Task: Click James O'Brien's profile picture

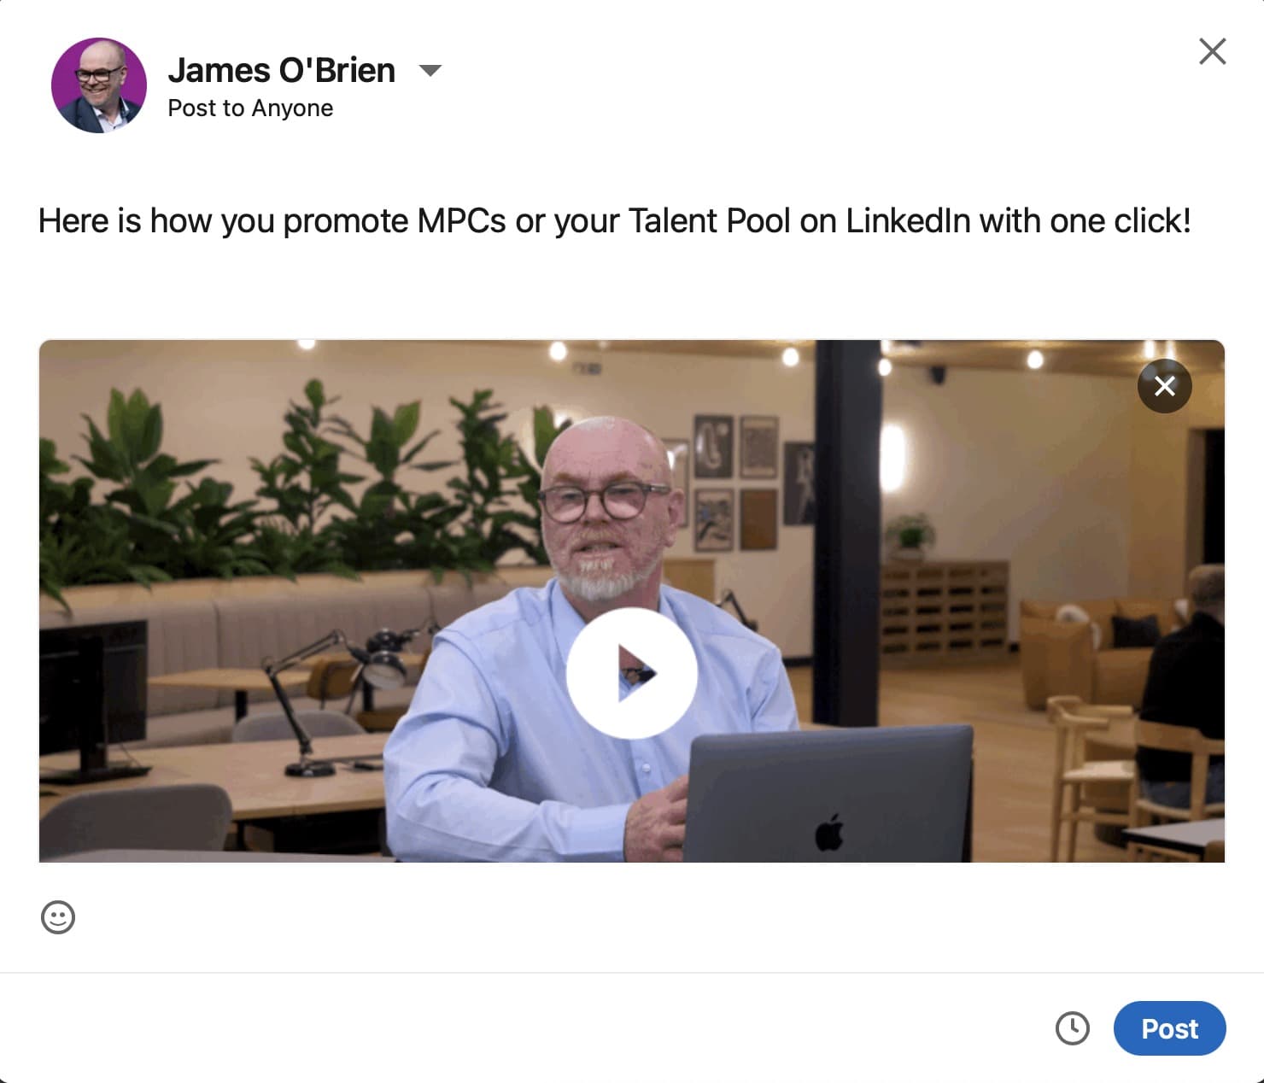Action: point(99,85)
